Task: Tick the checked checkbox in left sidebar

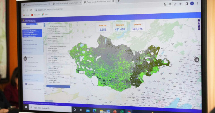Action: 26,84
